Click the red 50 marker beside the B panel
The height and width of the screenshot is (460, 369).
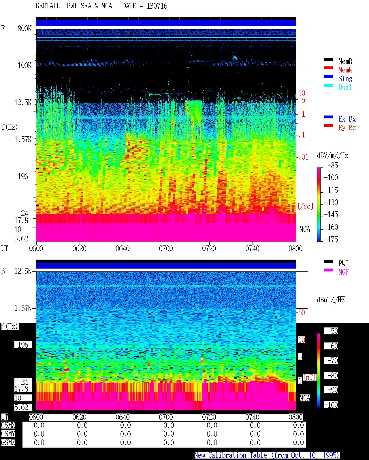(x=302, y=312)
